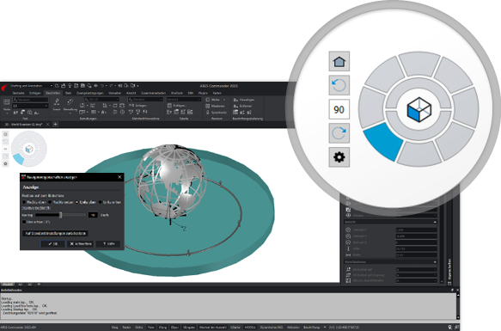Click Hinzufügen in Beschriftungsskalierung panel

[x=243, y=100]
